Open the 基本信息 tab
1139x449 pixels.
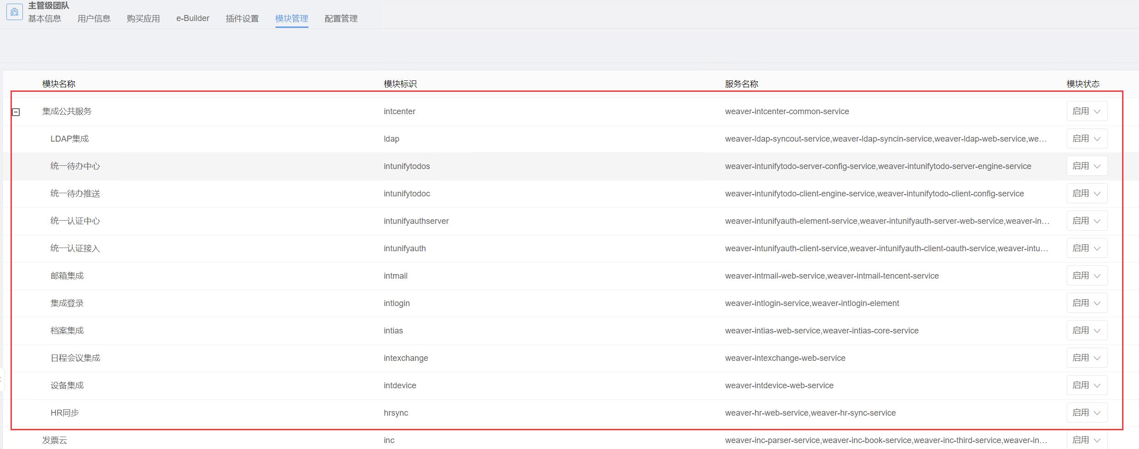[44, 19]
